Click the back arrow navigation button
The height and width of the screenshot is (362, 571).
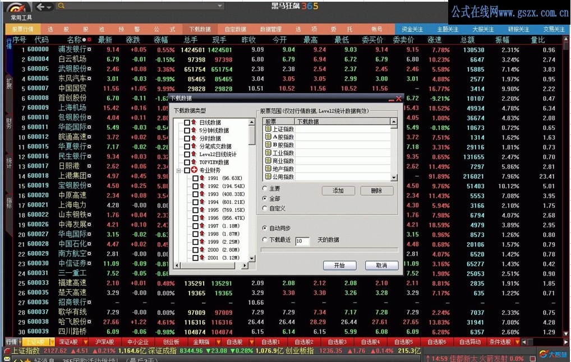click(40, 7)
